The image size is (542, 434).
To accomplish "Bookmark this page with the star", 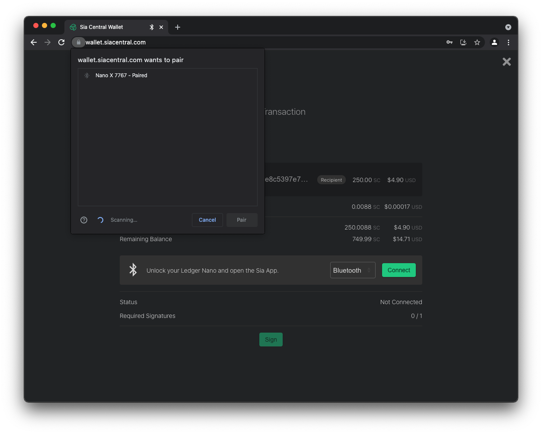I will [x=477, y=42].
